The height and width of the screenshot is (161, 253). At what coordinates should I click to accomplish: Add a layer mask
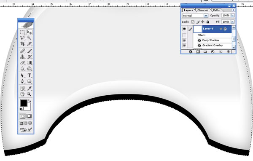tap(198, 51)
